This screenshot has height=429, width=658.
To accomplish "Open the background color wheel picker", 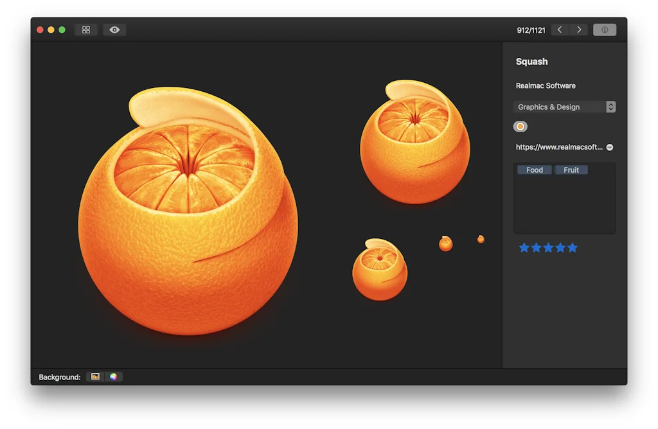I will point(113,377).
